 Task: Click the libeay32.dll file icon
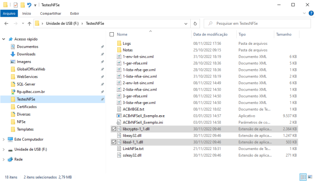119,136
